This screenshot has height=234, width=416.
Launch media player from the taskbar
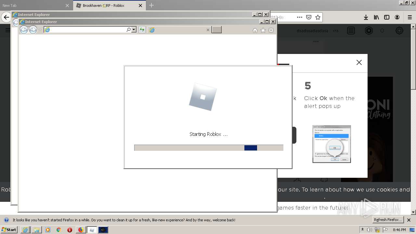coord(48,230)
